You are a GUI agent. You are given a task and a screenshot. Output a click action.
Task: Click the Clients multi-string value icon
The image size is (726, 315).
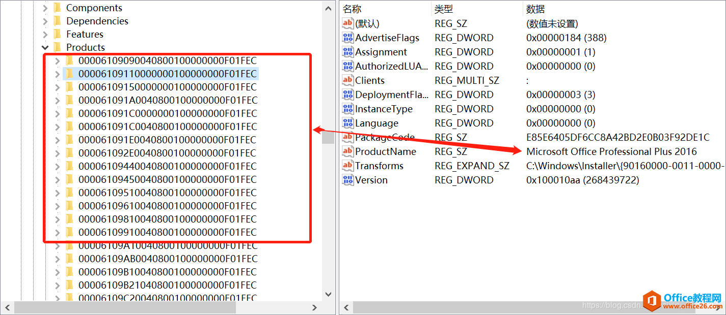[x=348, y=80]
